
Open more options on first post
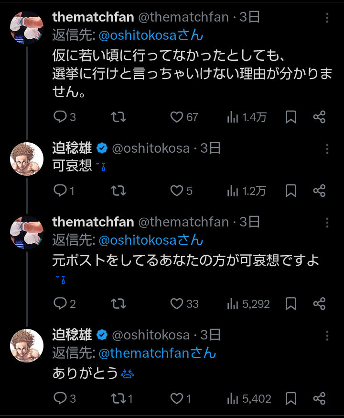click(327, 18)
